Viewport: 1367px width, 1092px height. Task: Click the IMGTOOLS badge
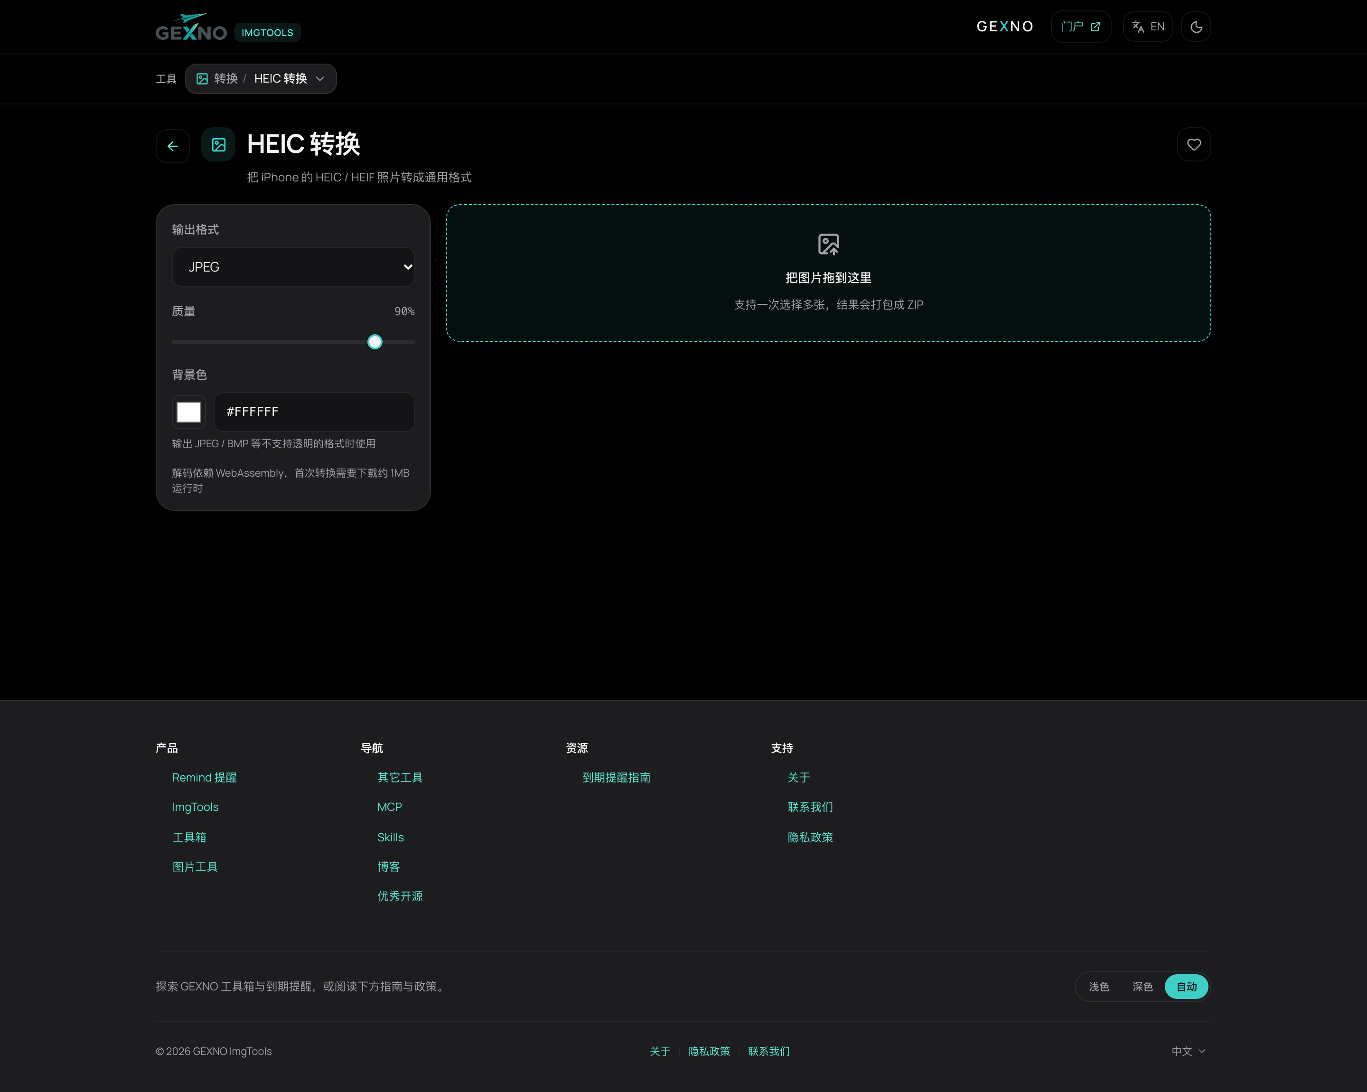[x=268, y=32]
